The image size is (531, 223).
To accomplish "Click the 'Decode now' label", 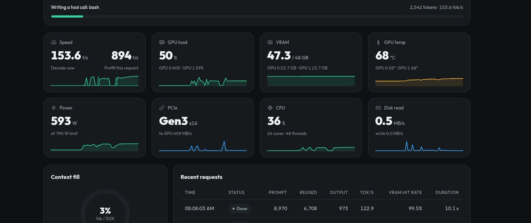I will 62,68.
